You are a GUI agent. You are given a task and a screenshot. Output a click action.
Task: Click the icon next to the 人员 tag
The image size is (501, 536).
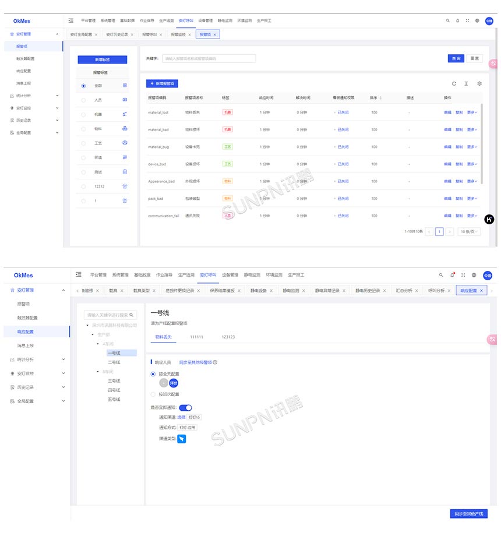(125, 100)
